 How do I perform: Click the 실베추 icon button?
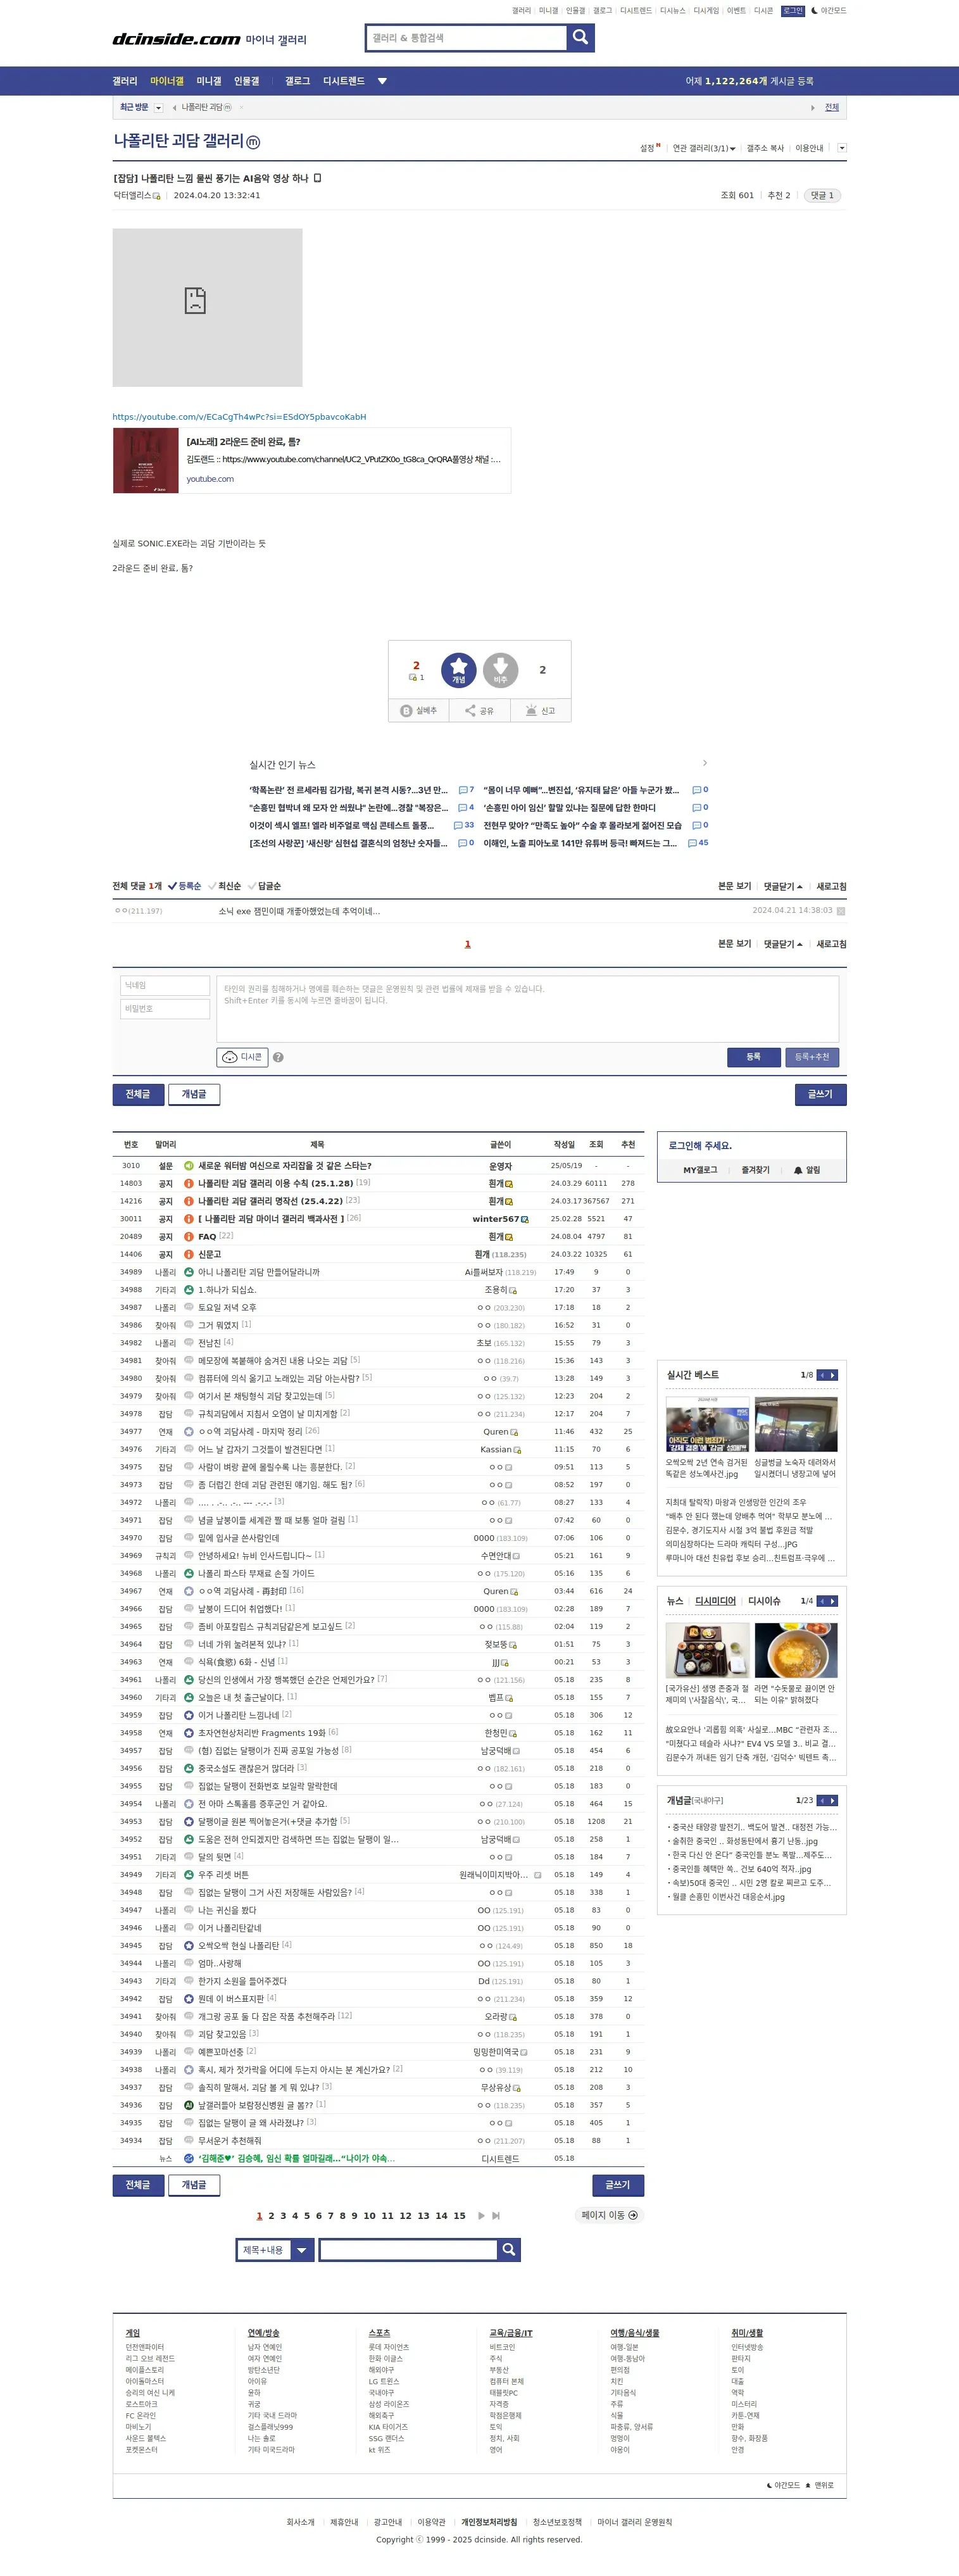[418, 710]
